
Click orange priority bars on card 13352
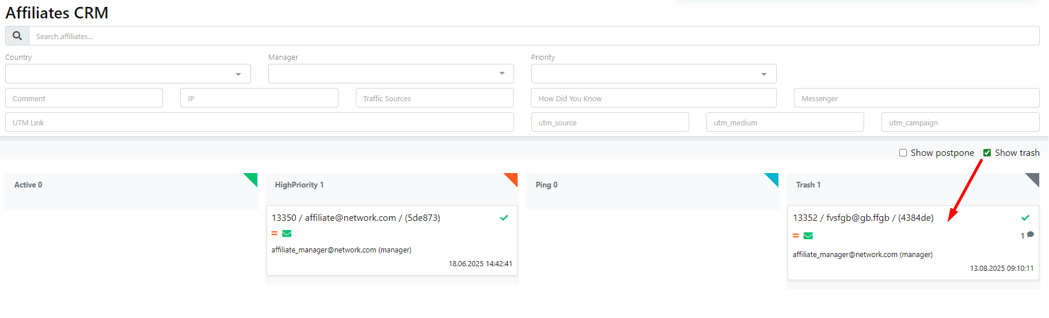[x=796, y=236]
